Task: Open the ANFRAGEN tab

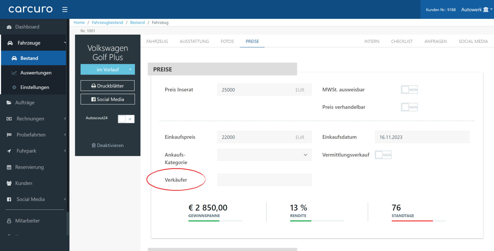Action: (435, 41)
